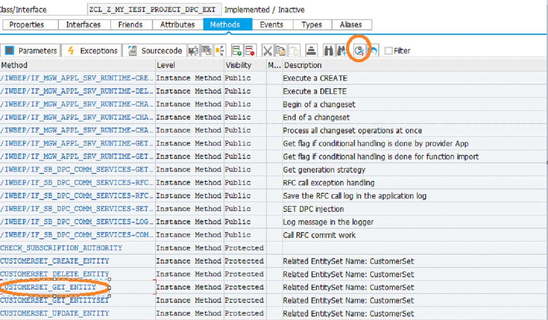The width and height of the screenshot is (548, 320).
Task: Paste the copied method
Action: pos(294,50)
